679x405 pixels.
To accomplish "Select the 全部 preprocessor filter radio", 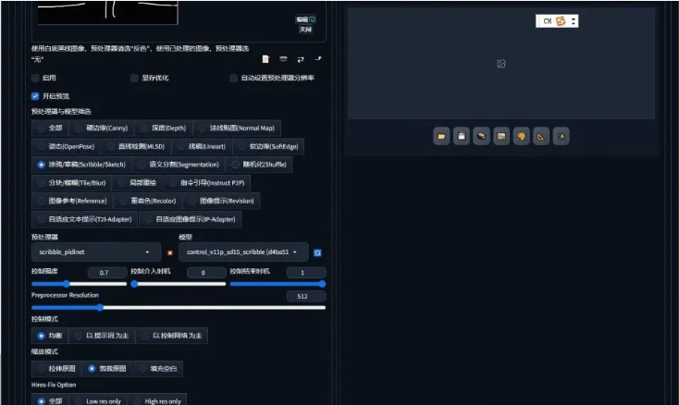I will 49,129.
